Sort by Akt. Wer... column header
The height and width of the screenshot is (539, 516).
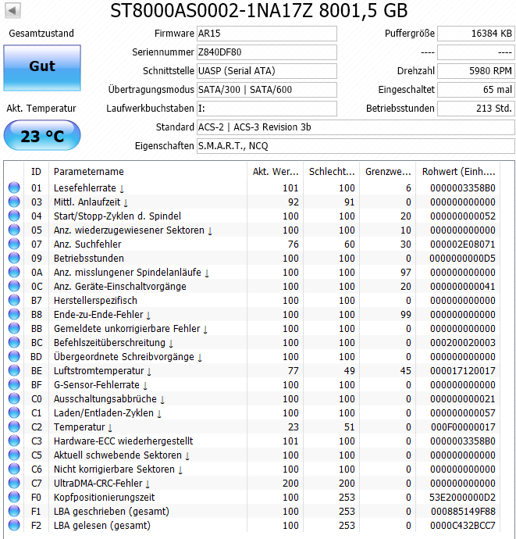276,172
